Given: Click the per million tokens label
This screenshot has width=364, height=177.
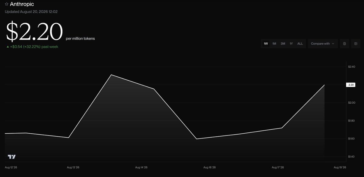Looking at the screenshot, I should 80,38.
